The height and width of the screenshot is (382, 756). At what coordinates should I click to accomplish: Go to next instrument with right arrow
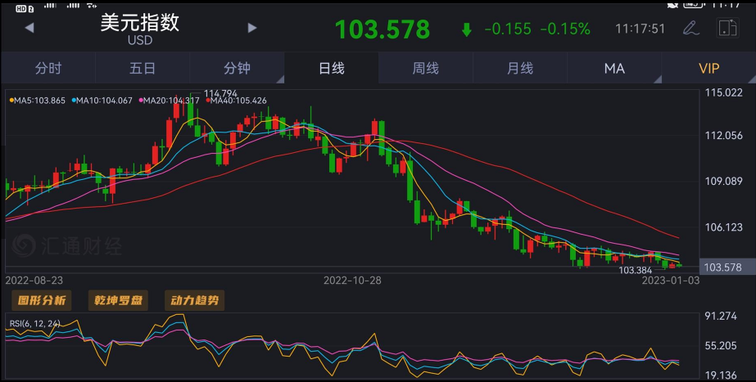252,28
